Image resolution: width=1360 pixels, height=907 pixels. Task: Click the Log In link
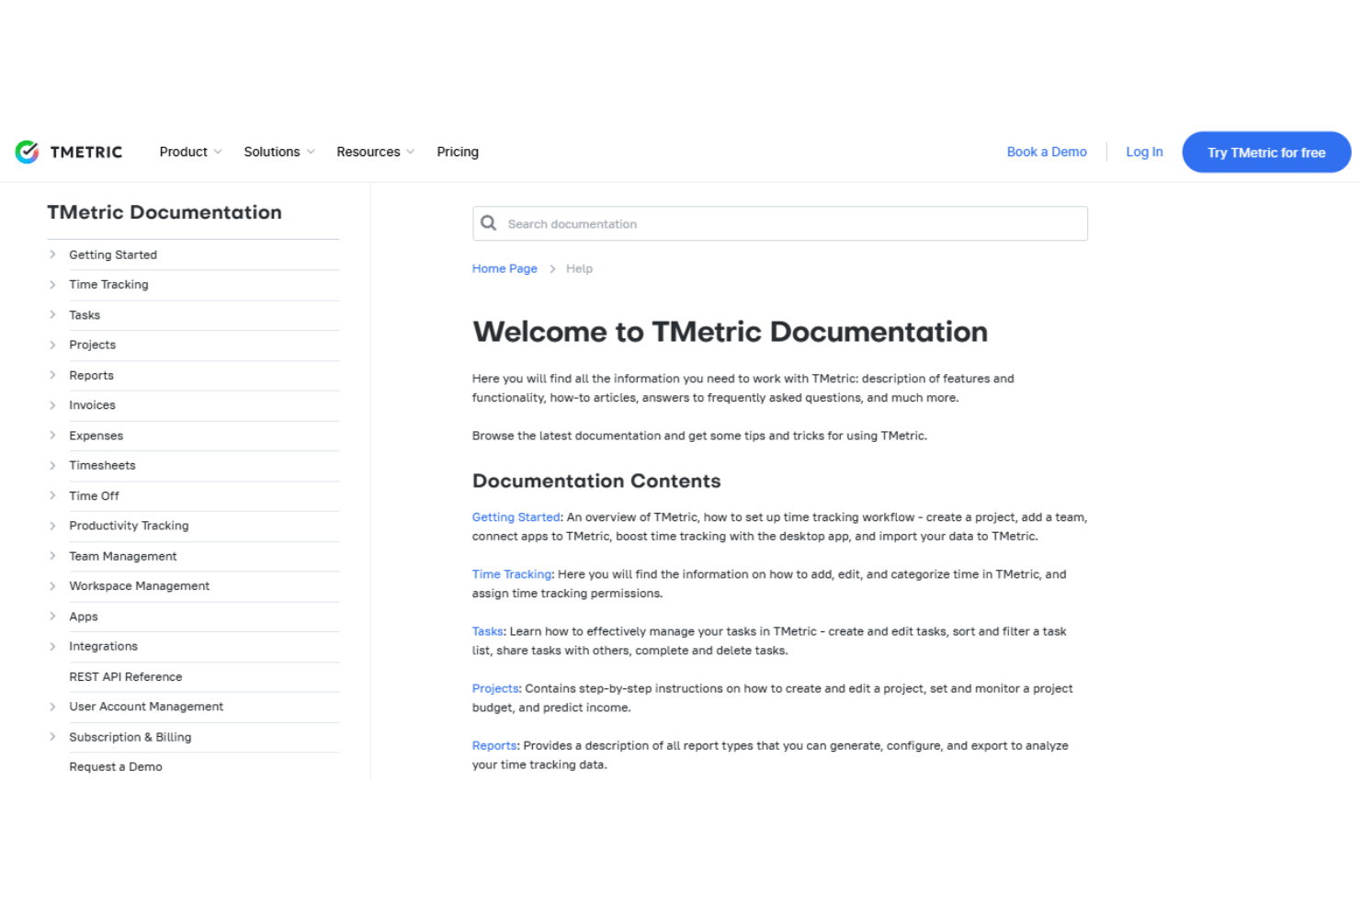click(1144, 152)
